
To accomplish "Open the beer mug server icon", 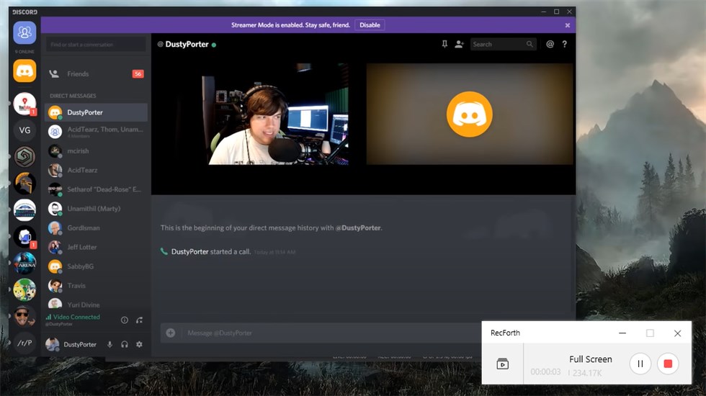I will pyautogui.click(x=24, y=237).
